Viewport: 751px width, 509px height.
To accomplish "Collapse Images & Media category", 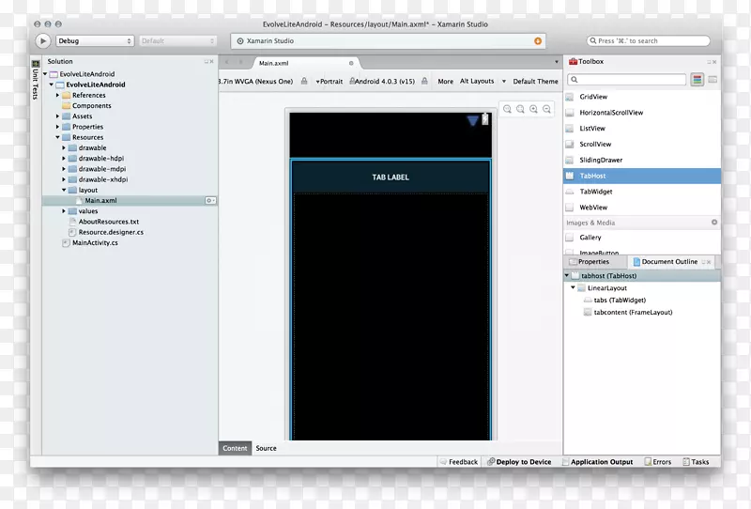I will pos(714,223).
